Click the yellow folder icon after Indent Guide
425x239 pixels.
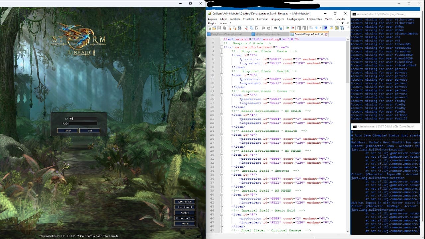[331, 28]
